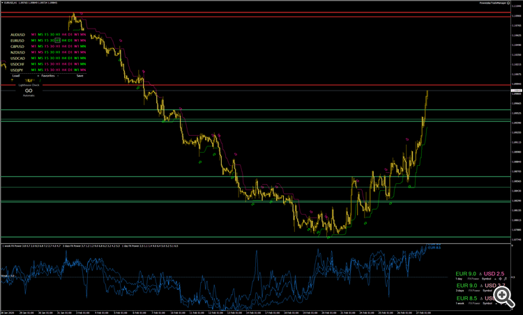The width and height of the screenshot is (523, 315).
Task: Click the 1 week period label
Action: pyautogui.click(x=460, y=303)
